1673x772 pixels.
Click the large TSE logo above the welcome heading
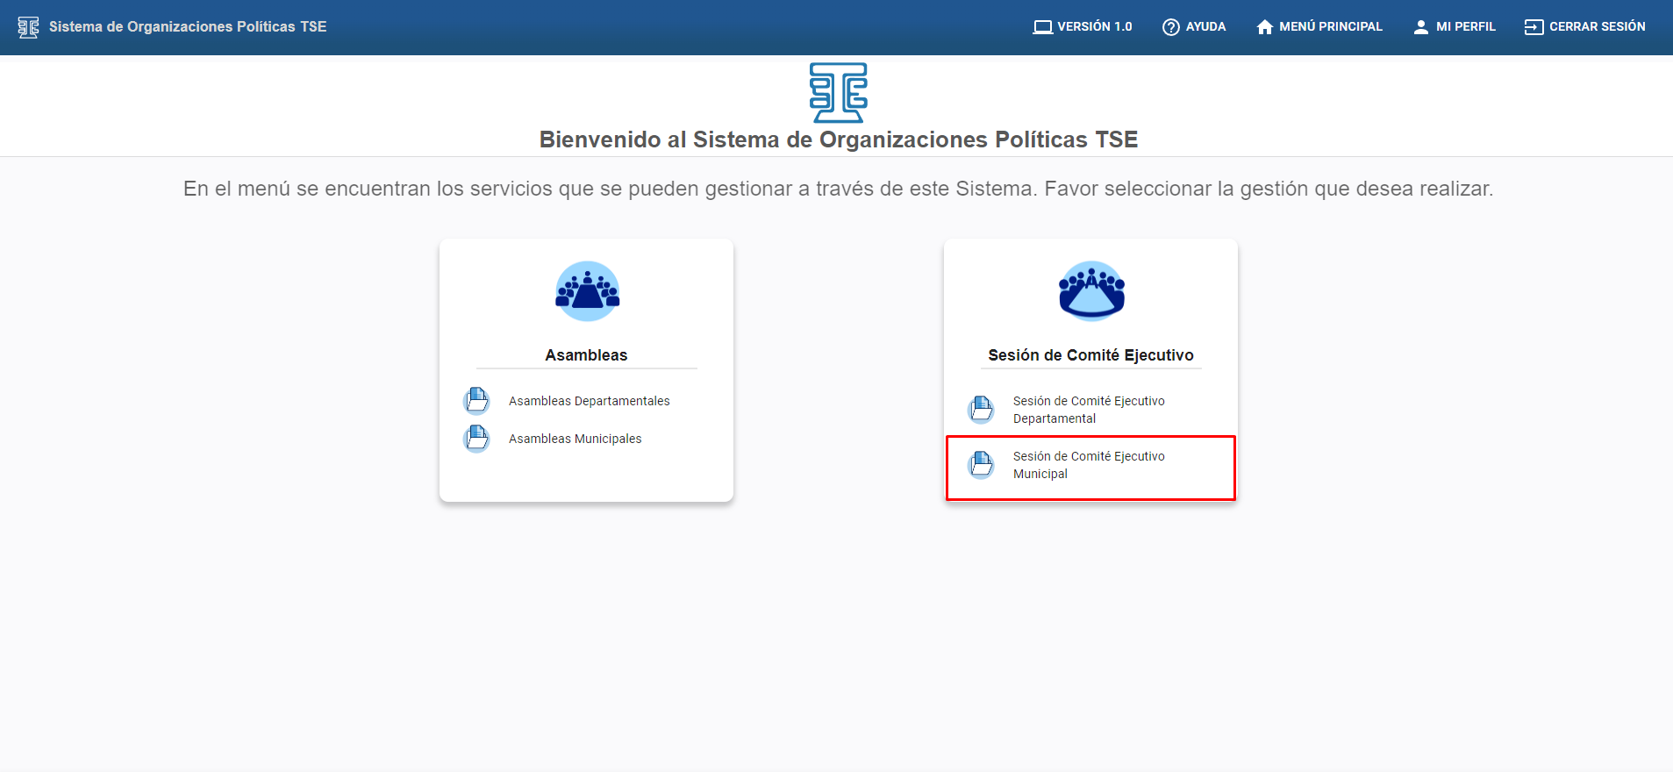[x=838, y=92]
